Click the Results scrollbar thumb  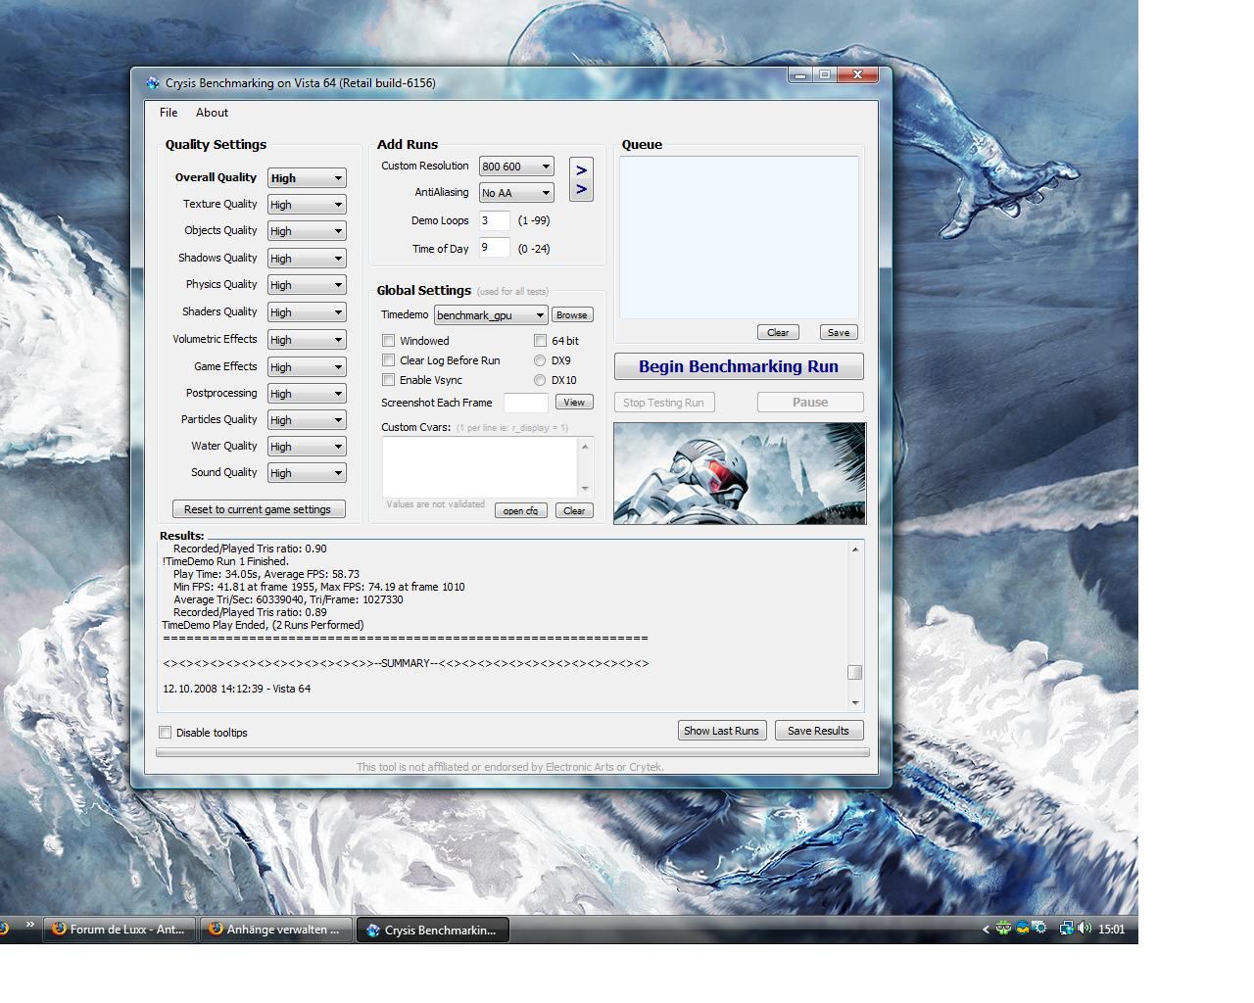pos(854,672)
